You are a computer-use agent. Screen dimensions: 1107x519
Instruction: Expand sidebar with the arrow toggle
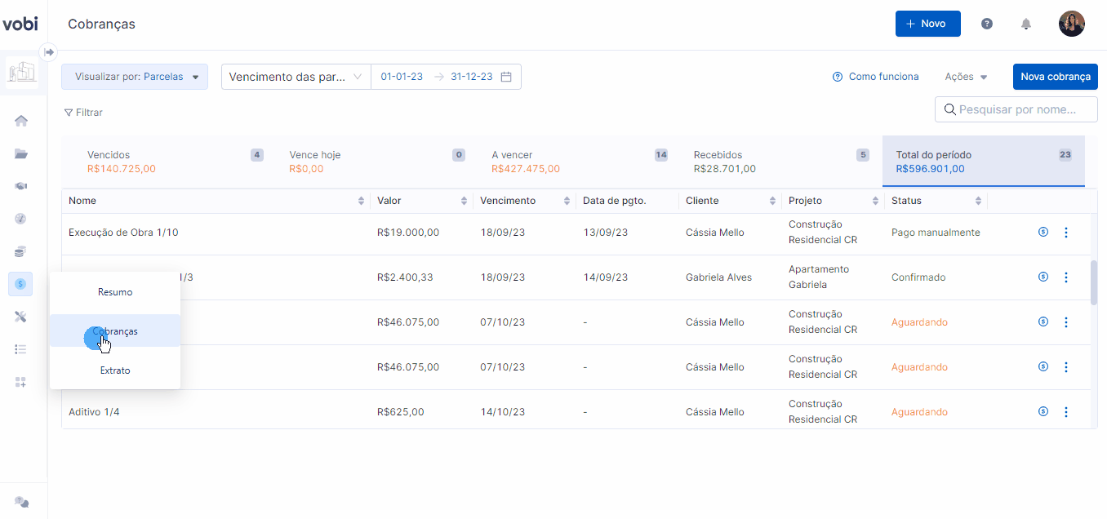48,51
